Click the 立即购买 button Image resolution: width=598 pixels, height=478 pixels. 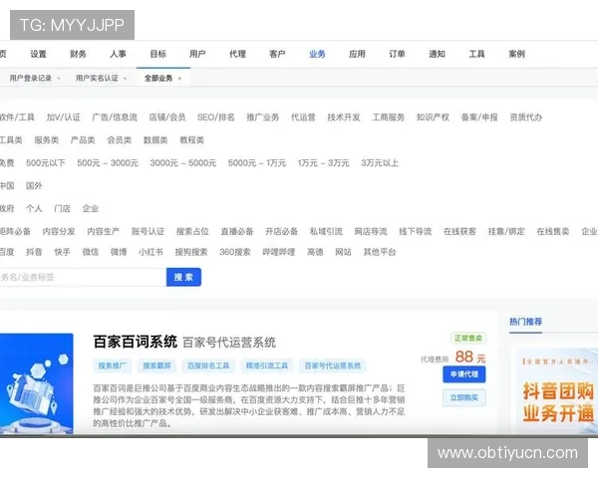464,398
